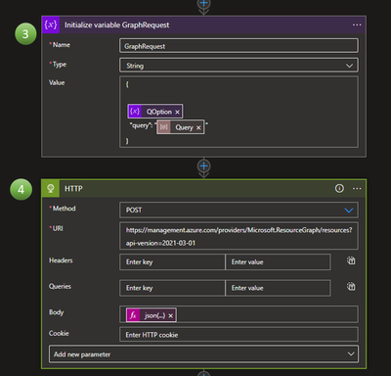
Task: Remove the json(...) expression from Body
Action: [170, 315]
